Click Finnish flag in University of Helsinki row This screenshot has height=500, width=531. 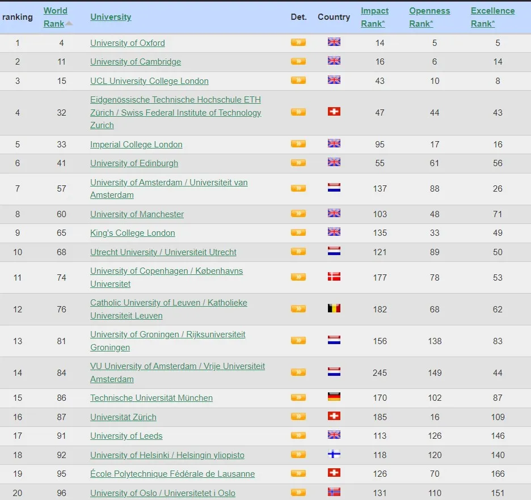coord(334,454)
